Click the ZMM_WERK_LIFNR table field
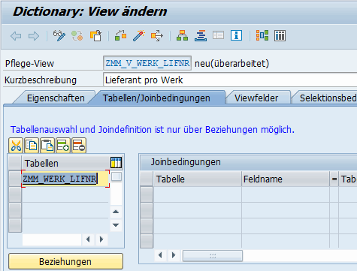The width and height of the screenshot is (357, 271). 65,179
